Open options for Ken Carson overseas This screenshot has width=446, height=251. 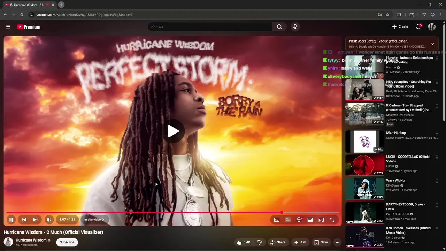(437, 229)
